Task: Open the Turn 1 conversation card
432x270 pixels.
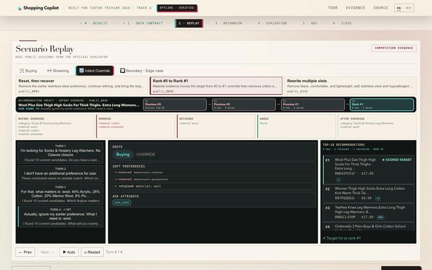Action: [61, 153]
